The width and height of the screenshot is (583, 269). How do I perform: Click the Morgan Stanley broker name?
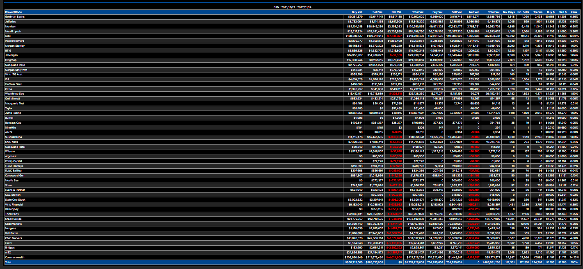(x=14, y=45)
